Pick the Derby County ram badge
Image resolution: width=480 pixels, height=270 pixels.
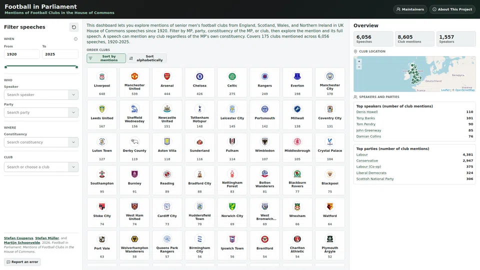coord(134,141)
